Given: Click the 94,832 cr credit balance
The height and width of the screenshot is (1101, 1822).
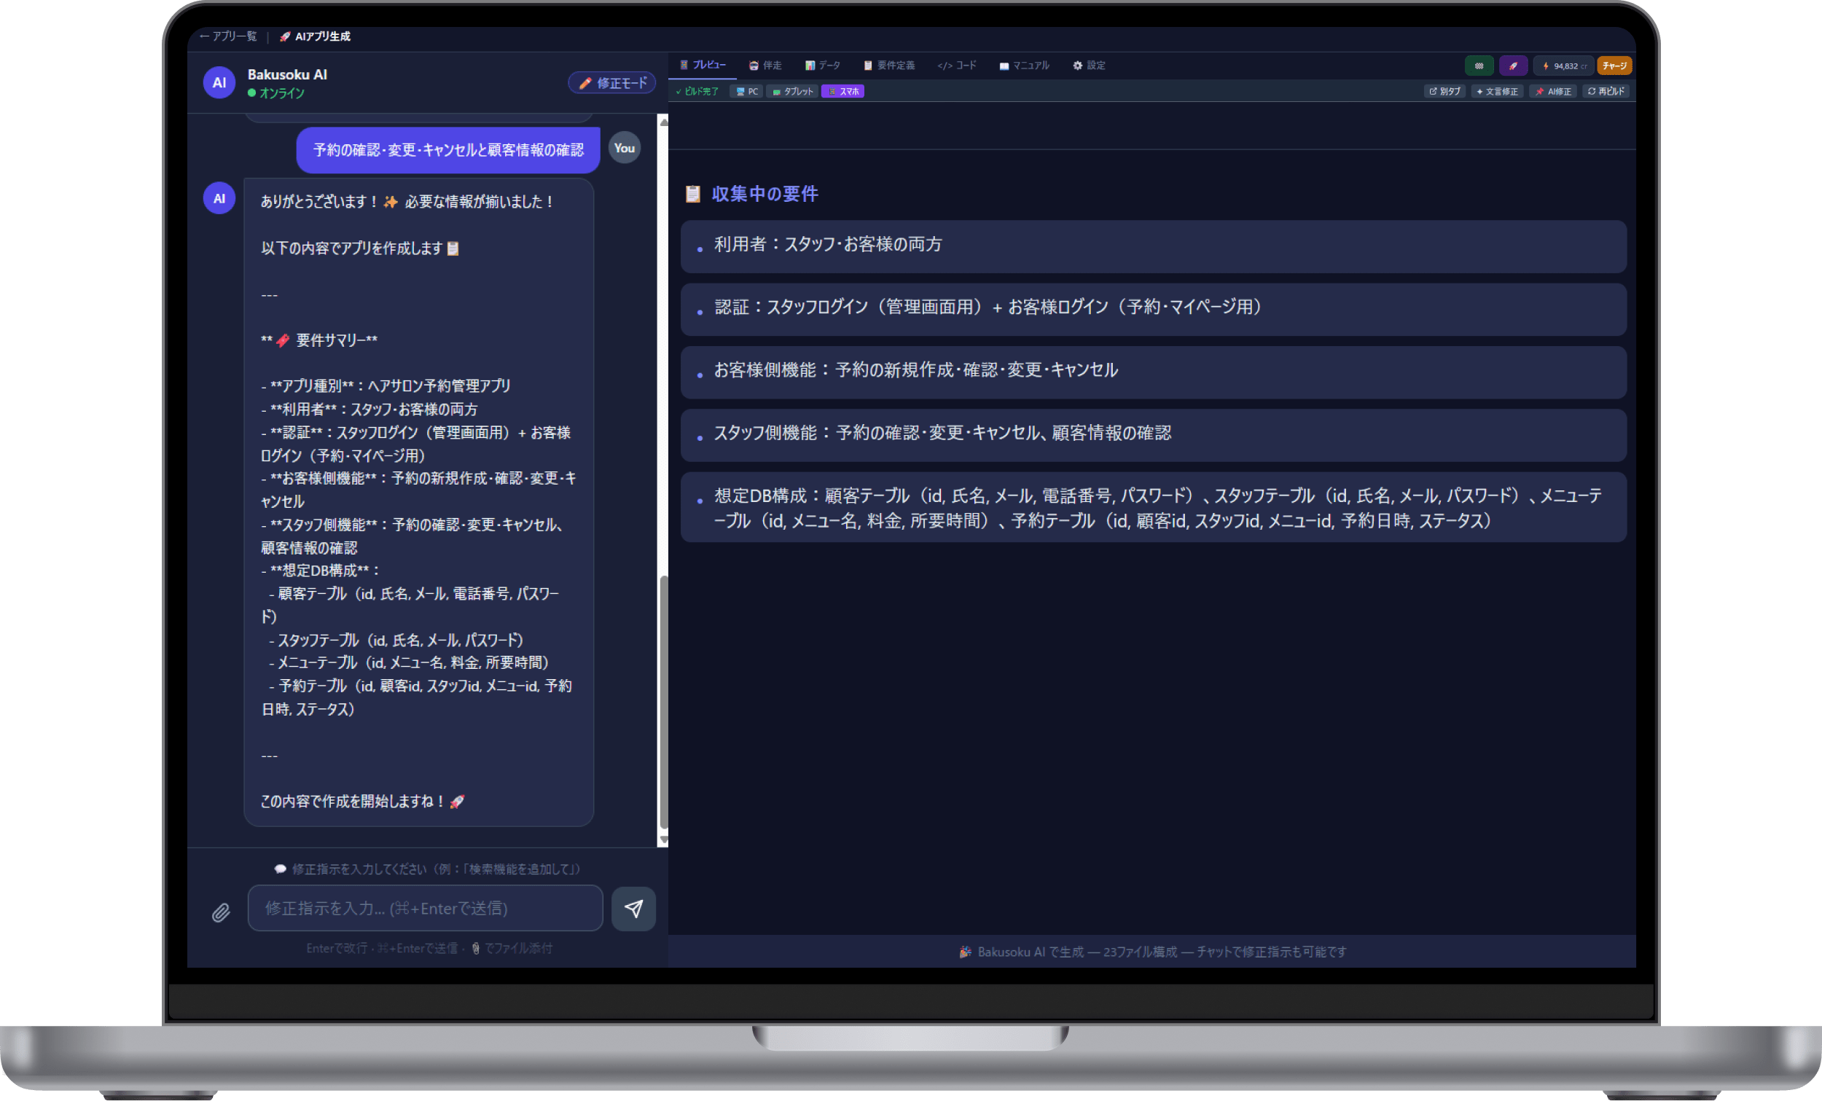Looking at the screenshot, I should [1563, 66].
